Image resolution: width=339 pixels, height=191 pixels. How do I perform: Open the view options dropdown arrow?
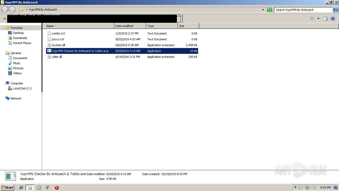[x=318, y=19]
